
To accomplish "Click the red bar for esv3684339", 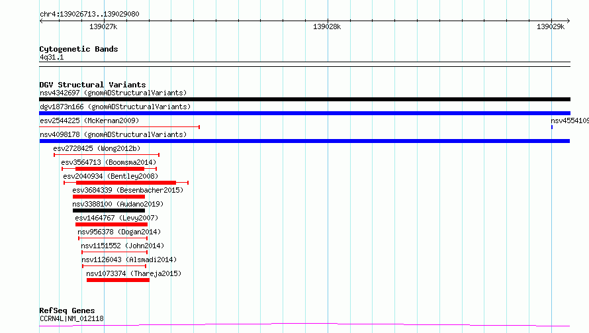I will [109, 197].
